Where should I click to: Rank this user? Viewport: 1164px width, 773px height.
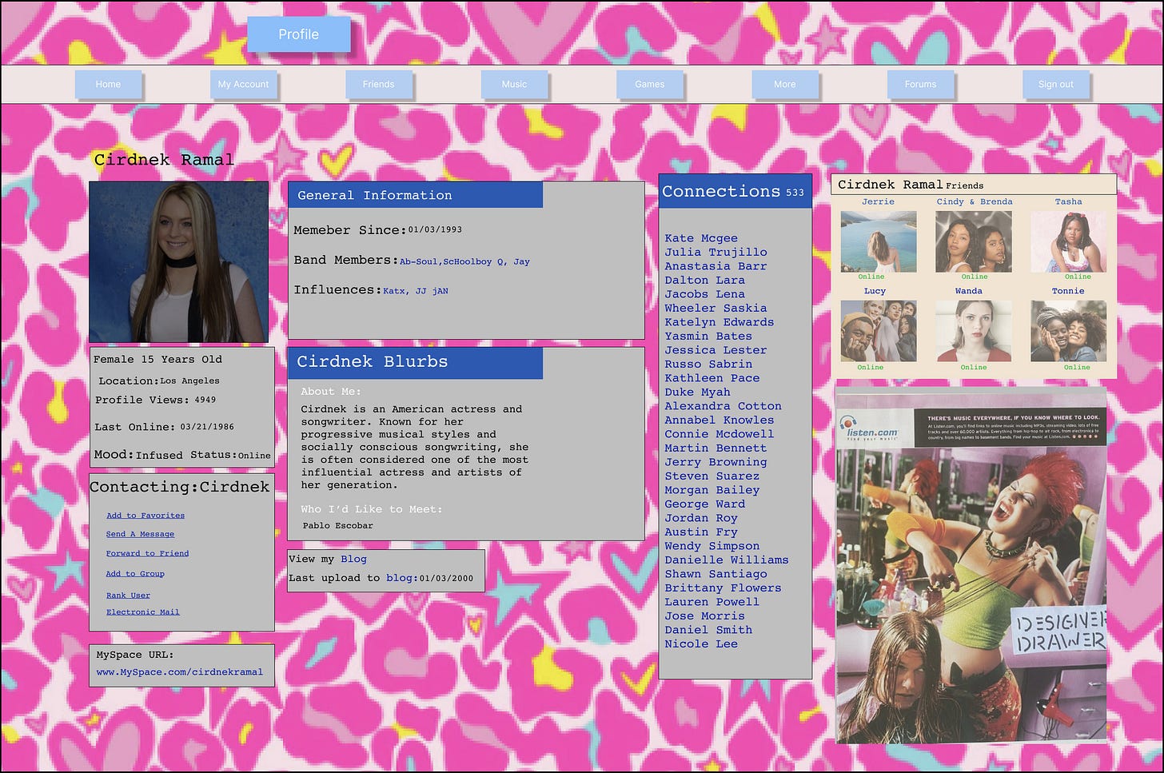pos(128,596)
